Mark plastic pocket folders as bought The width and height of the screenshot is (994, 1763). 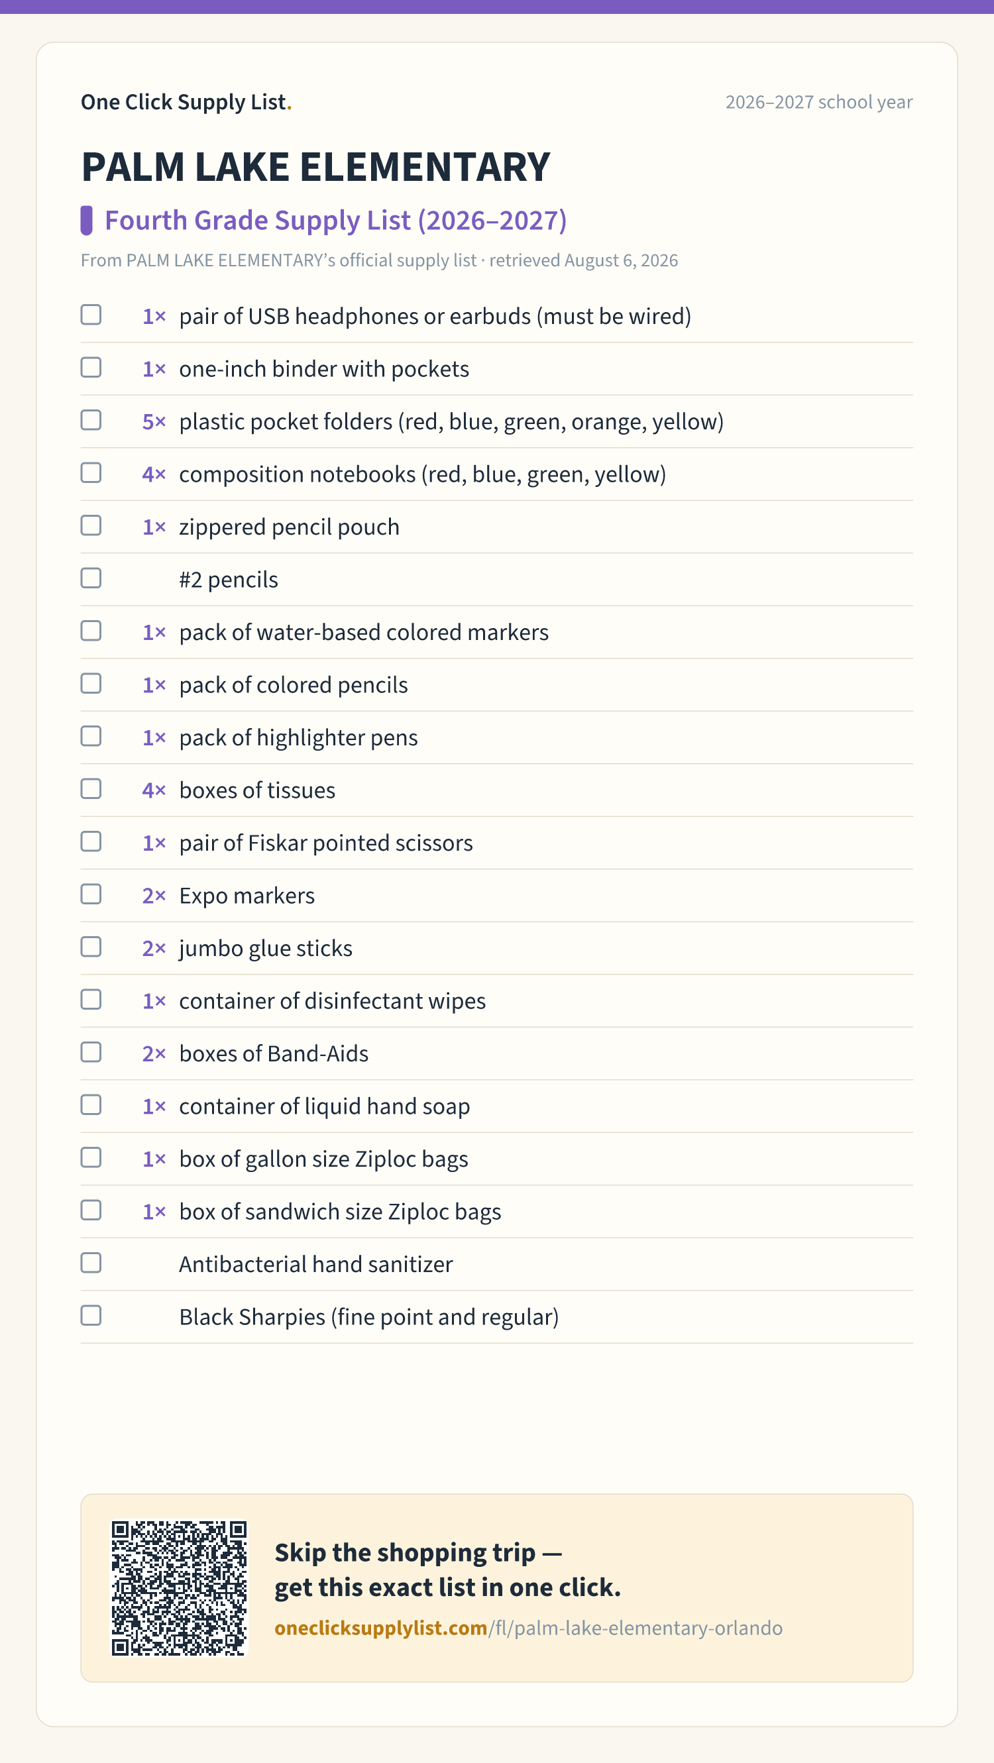click(x=91, y=420)
